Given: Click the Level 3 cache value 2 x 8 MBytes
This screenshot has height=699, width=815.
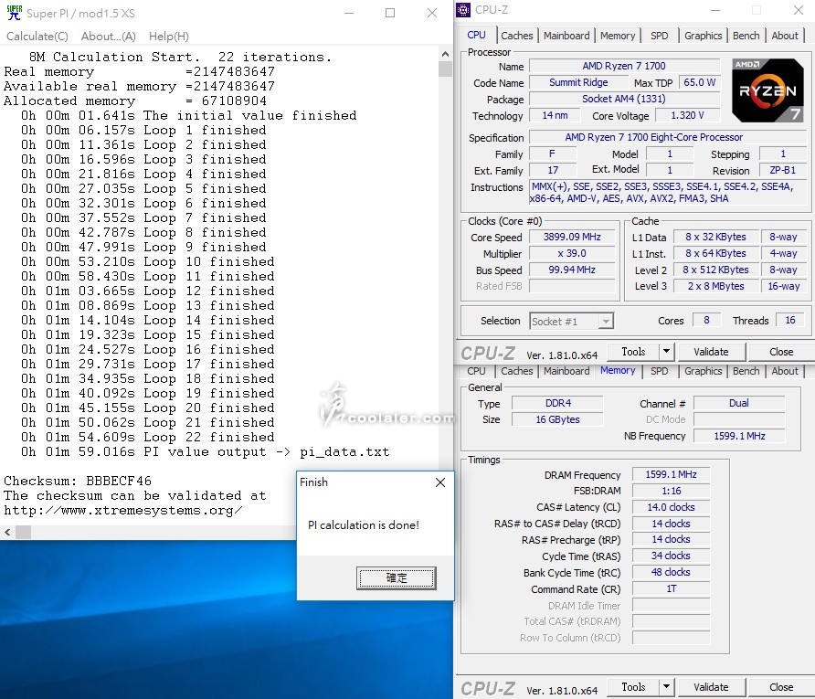Looking at the screenshot, I should pyautogui.click(x=716, y=286).
